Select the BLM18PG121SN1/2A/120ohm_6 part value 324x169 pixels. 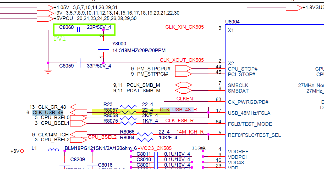[101, 148]
